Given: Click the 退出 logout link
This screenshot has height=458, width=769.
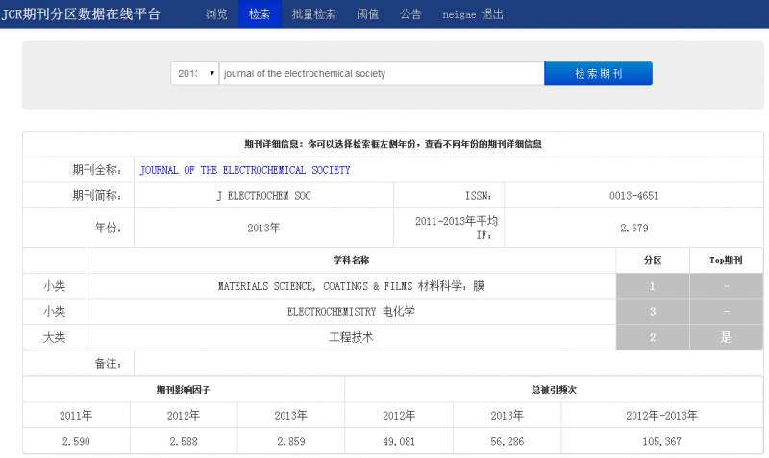Looking at the screenshot, I should [492, 14].
